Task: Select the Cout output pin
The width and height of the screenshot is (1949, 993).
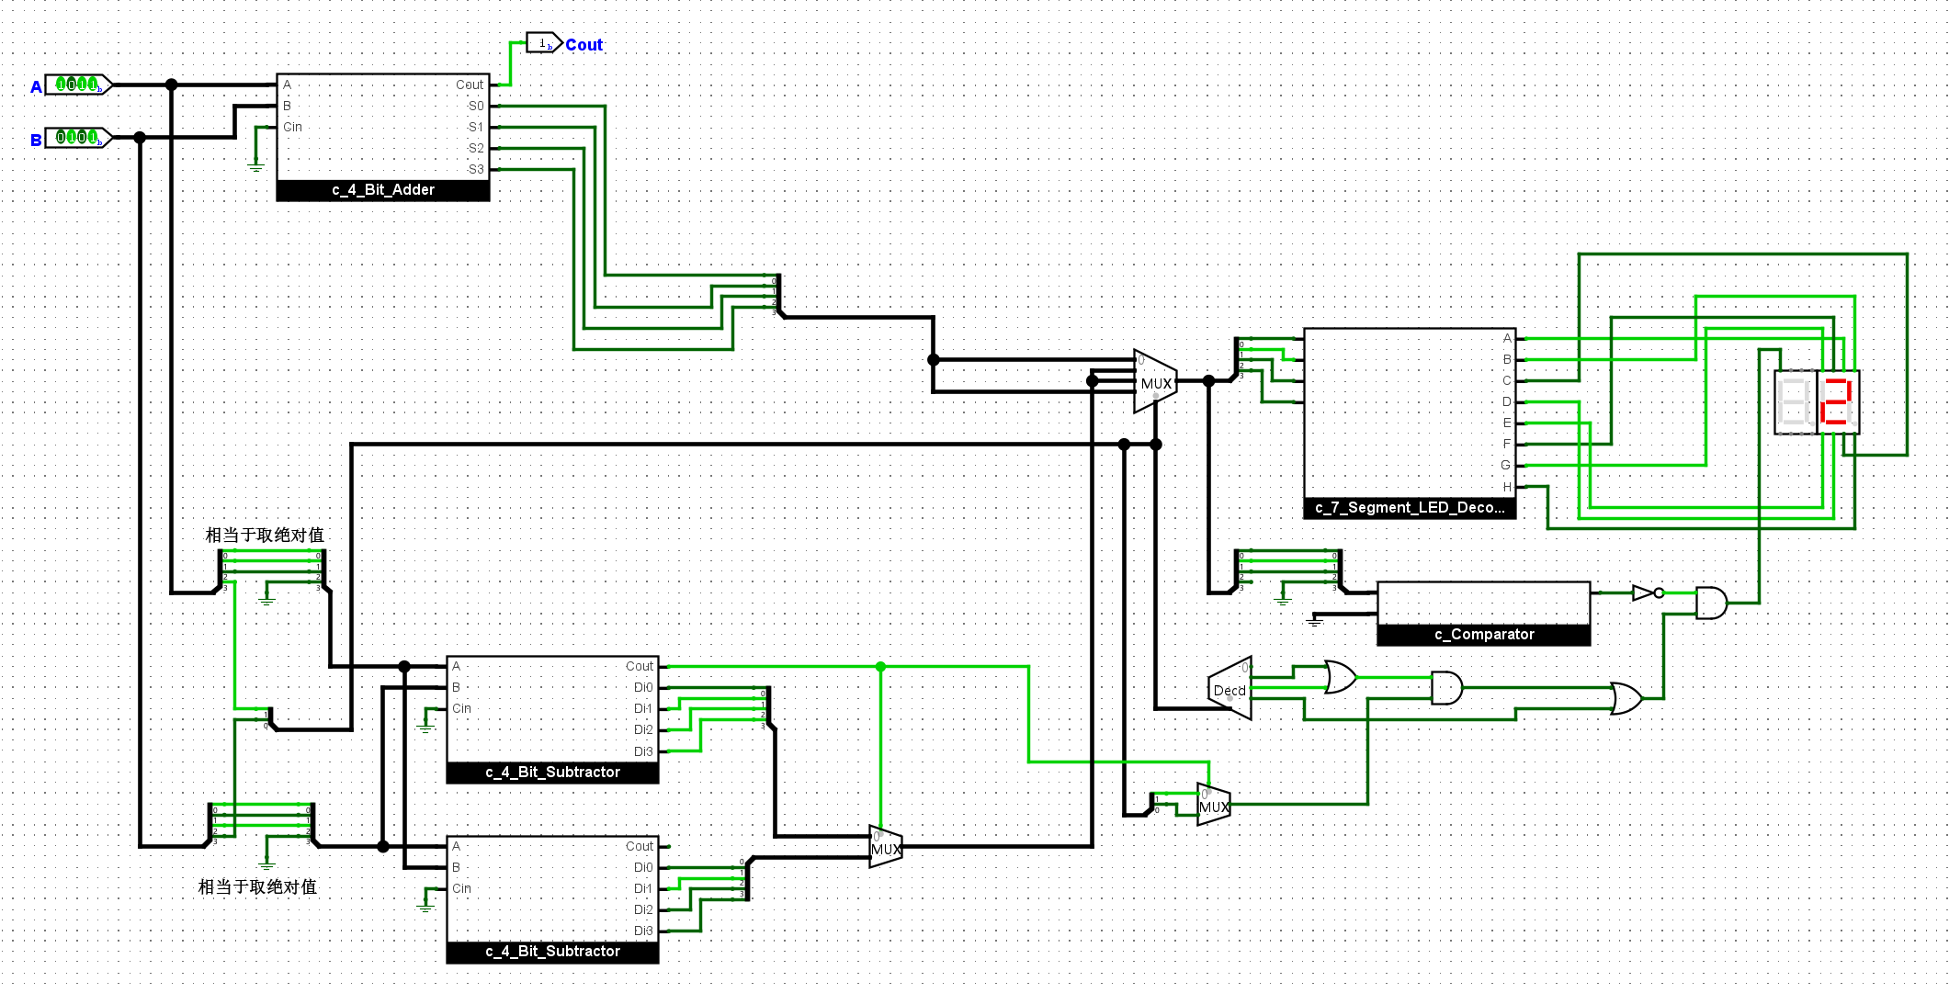Action: [x=543, y=43]
